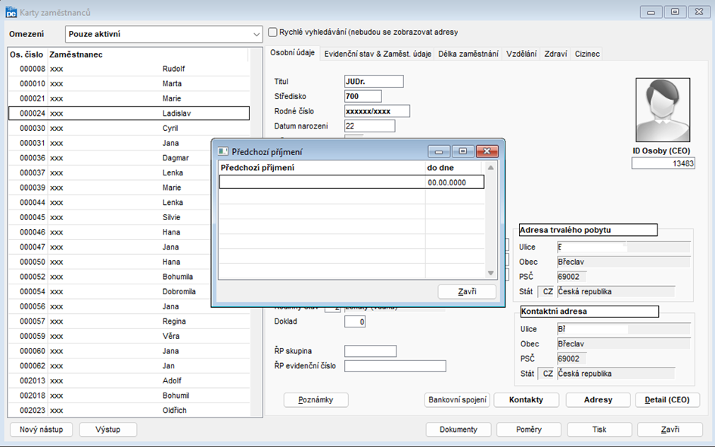This screenshot has width=715, height=447.
Task: Click the employee photo placeholder
Action: (663, 110)
